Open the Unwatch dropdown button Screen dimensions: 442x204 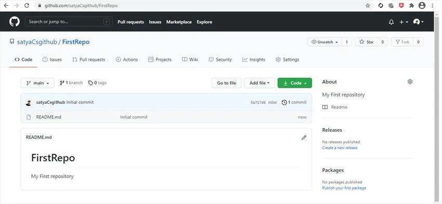pyautogui.click(x=324, y=42)
